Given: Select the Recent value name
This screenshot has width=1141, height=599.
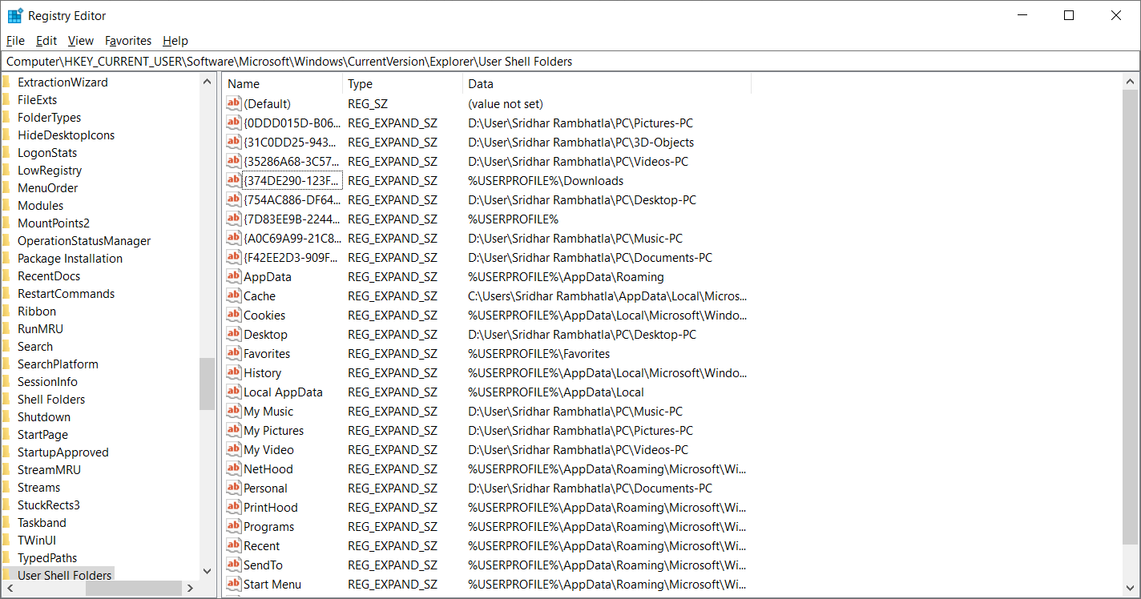Looking at the screenshot, I should coord(262,545).
